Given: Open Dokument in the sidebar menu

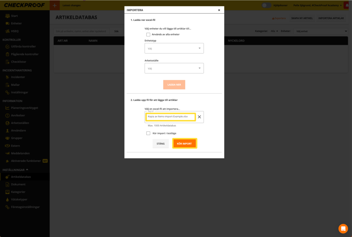Looking at the screenshot, I should coord(18,184).
